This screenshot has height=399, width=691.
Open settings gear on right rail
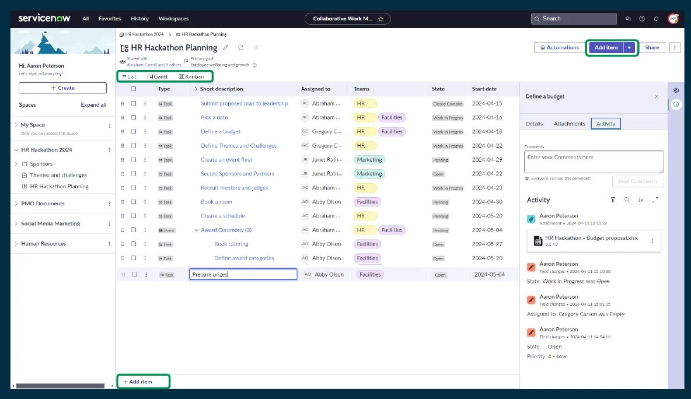tap(676, 90)
